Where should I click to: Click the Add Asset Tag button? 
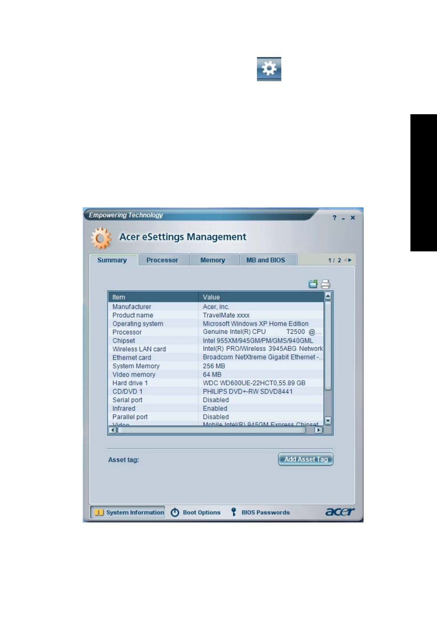click(x=306, y=459)
